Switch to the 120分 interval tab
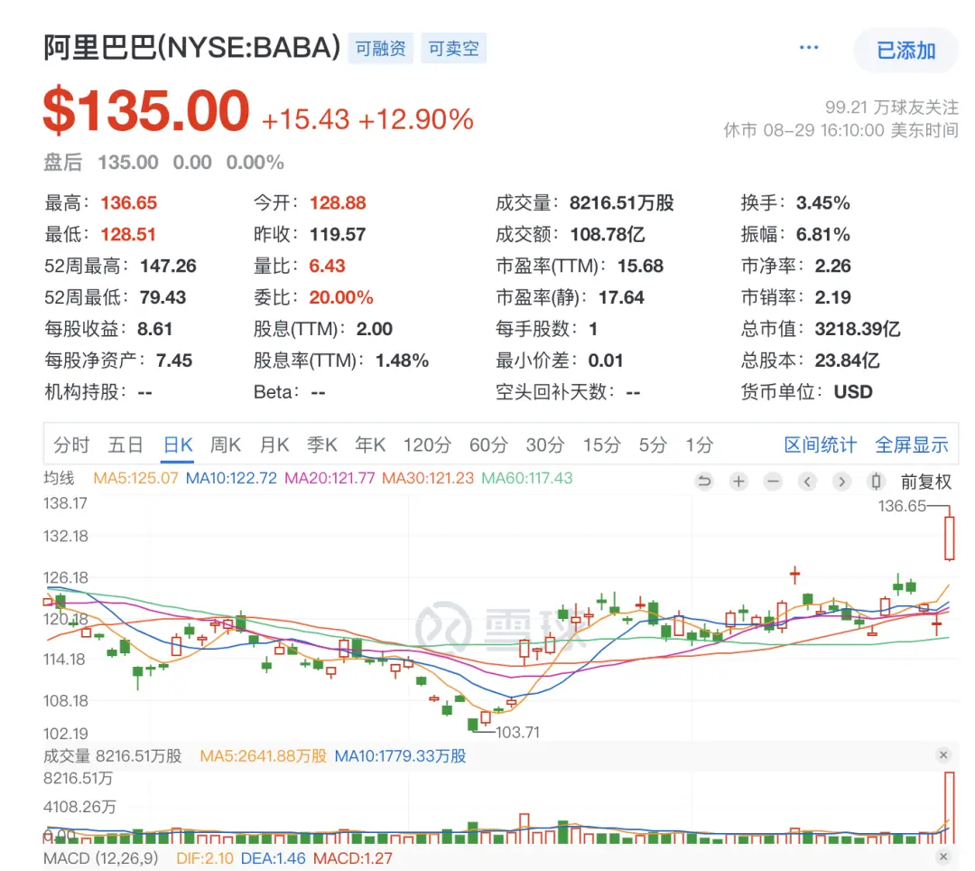Screen dimensions: 975x871 click(x=427, y=445)
